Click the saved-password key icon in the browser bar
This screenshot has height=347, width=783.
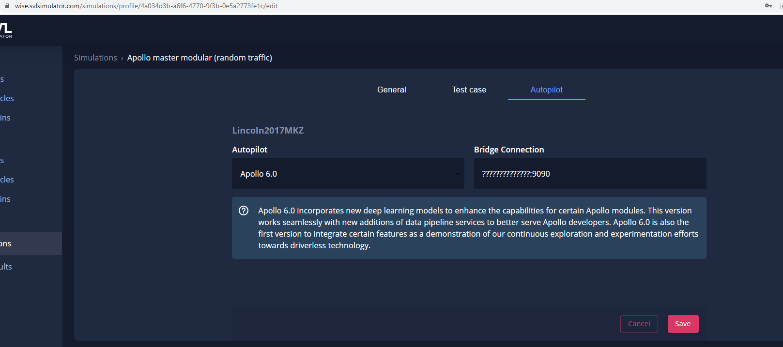click(768, 6)
